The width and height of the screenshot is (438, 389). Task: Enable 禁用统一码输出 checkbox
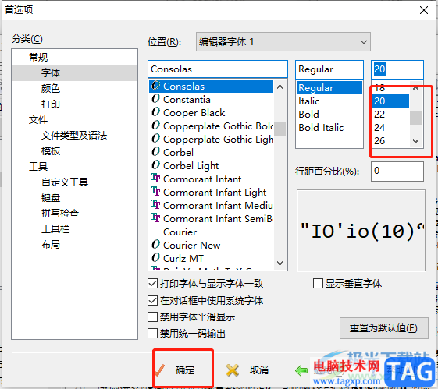187,334
